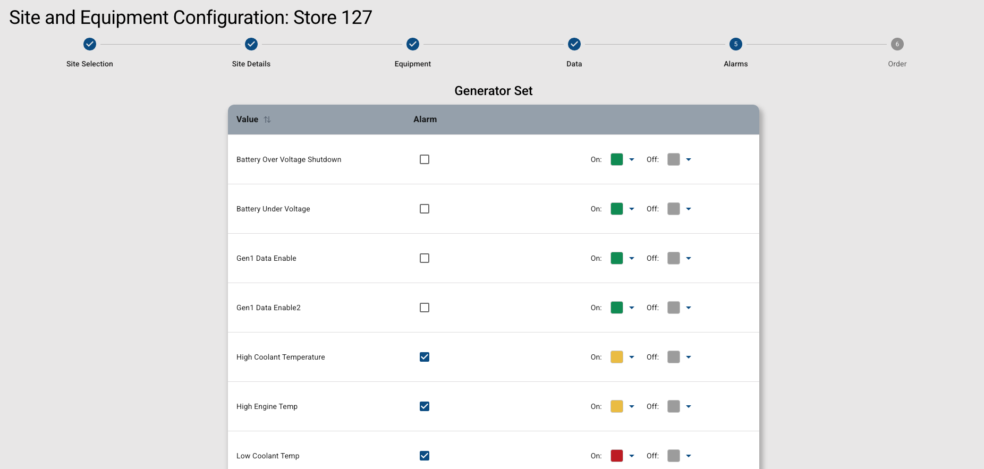The width and height of the screenshot is (984, 469).
Task: Click yellow On swatch for High Coolant Temperature
Action: [x=616, y=357]
